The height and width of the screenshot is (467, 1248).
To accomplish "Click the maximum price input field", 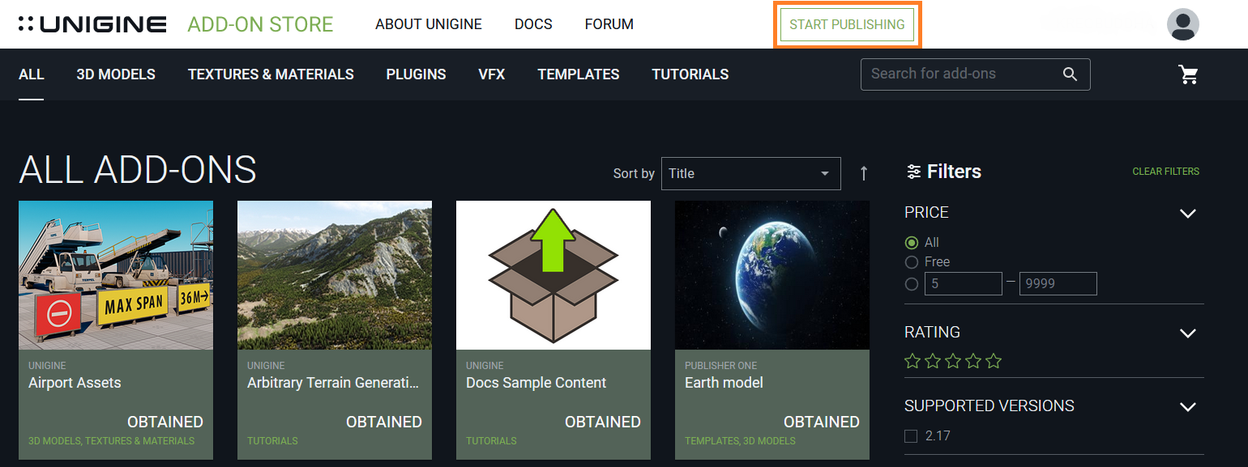I will coord(1058,284).
